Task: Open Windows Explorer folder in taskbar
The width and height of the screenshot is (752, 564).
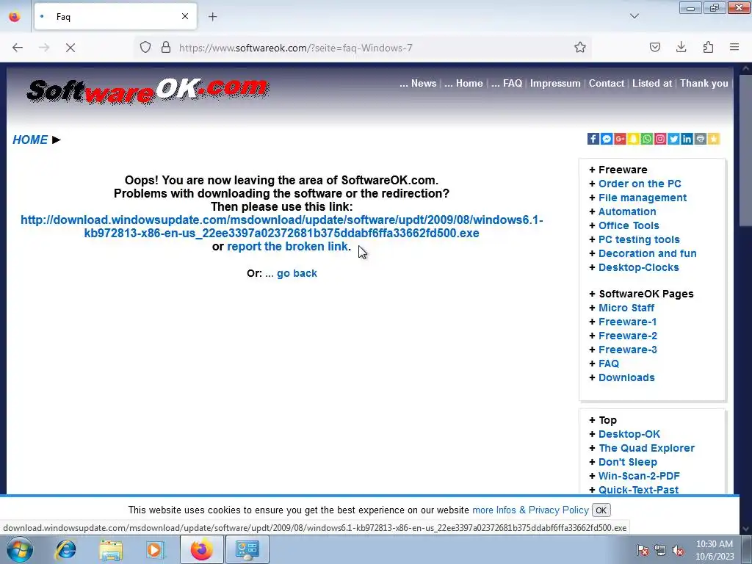Action: [x=111, y=549]
